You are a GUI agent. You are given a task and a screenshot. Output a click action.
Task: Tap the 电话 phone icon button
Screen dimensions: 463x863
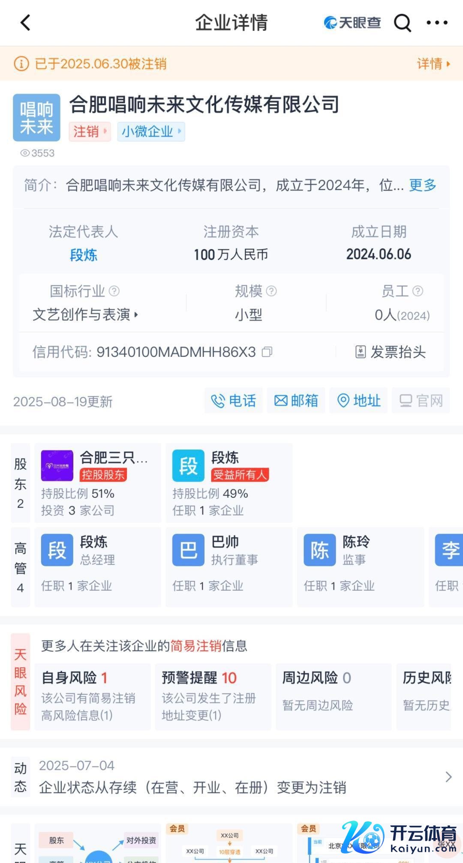(x=234, y=401)
